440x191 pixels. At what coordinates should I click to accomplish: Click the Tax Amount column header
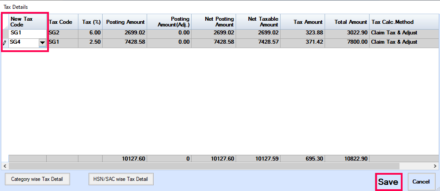[303, 22]
